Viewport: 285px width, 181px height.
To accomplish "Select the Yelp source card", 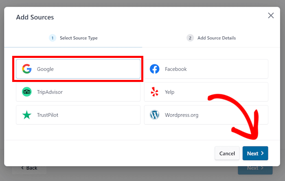I will [206, 92].
